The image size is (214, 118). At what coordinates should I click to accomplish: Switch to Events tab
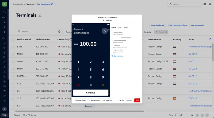pyautogui.click(x=113, y=28)
